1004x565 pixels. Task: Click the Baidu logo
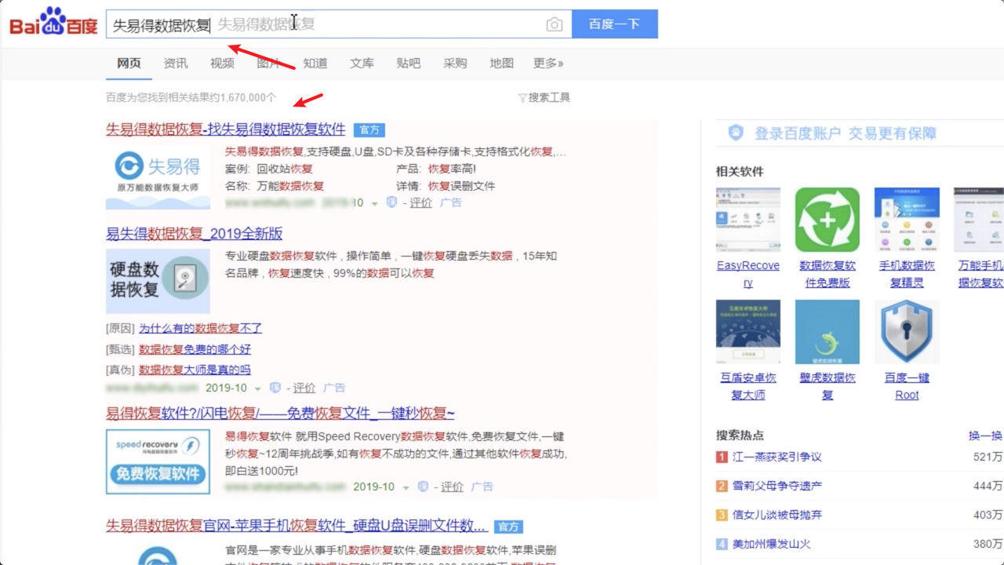click(53, 23)
